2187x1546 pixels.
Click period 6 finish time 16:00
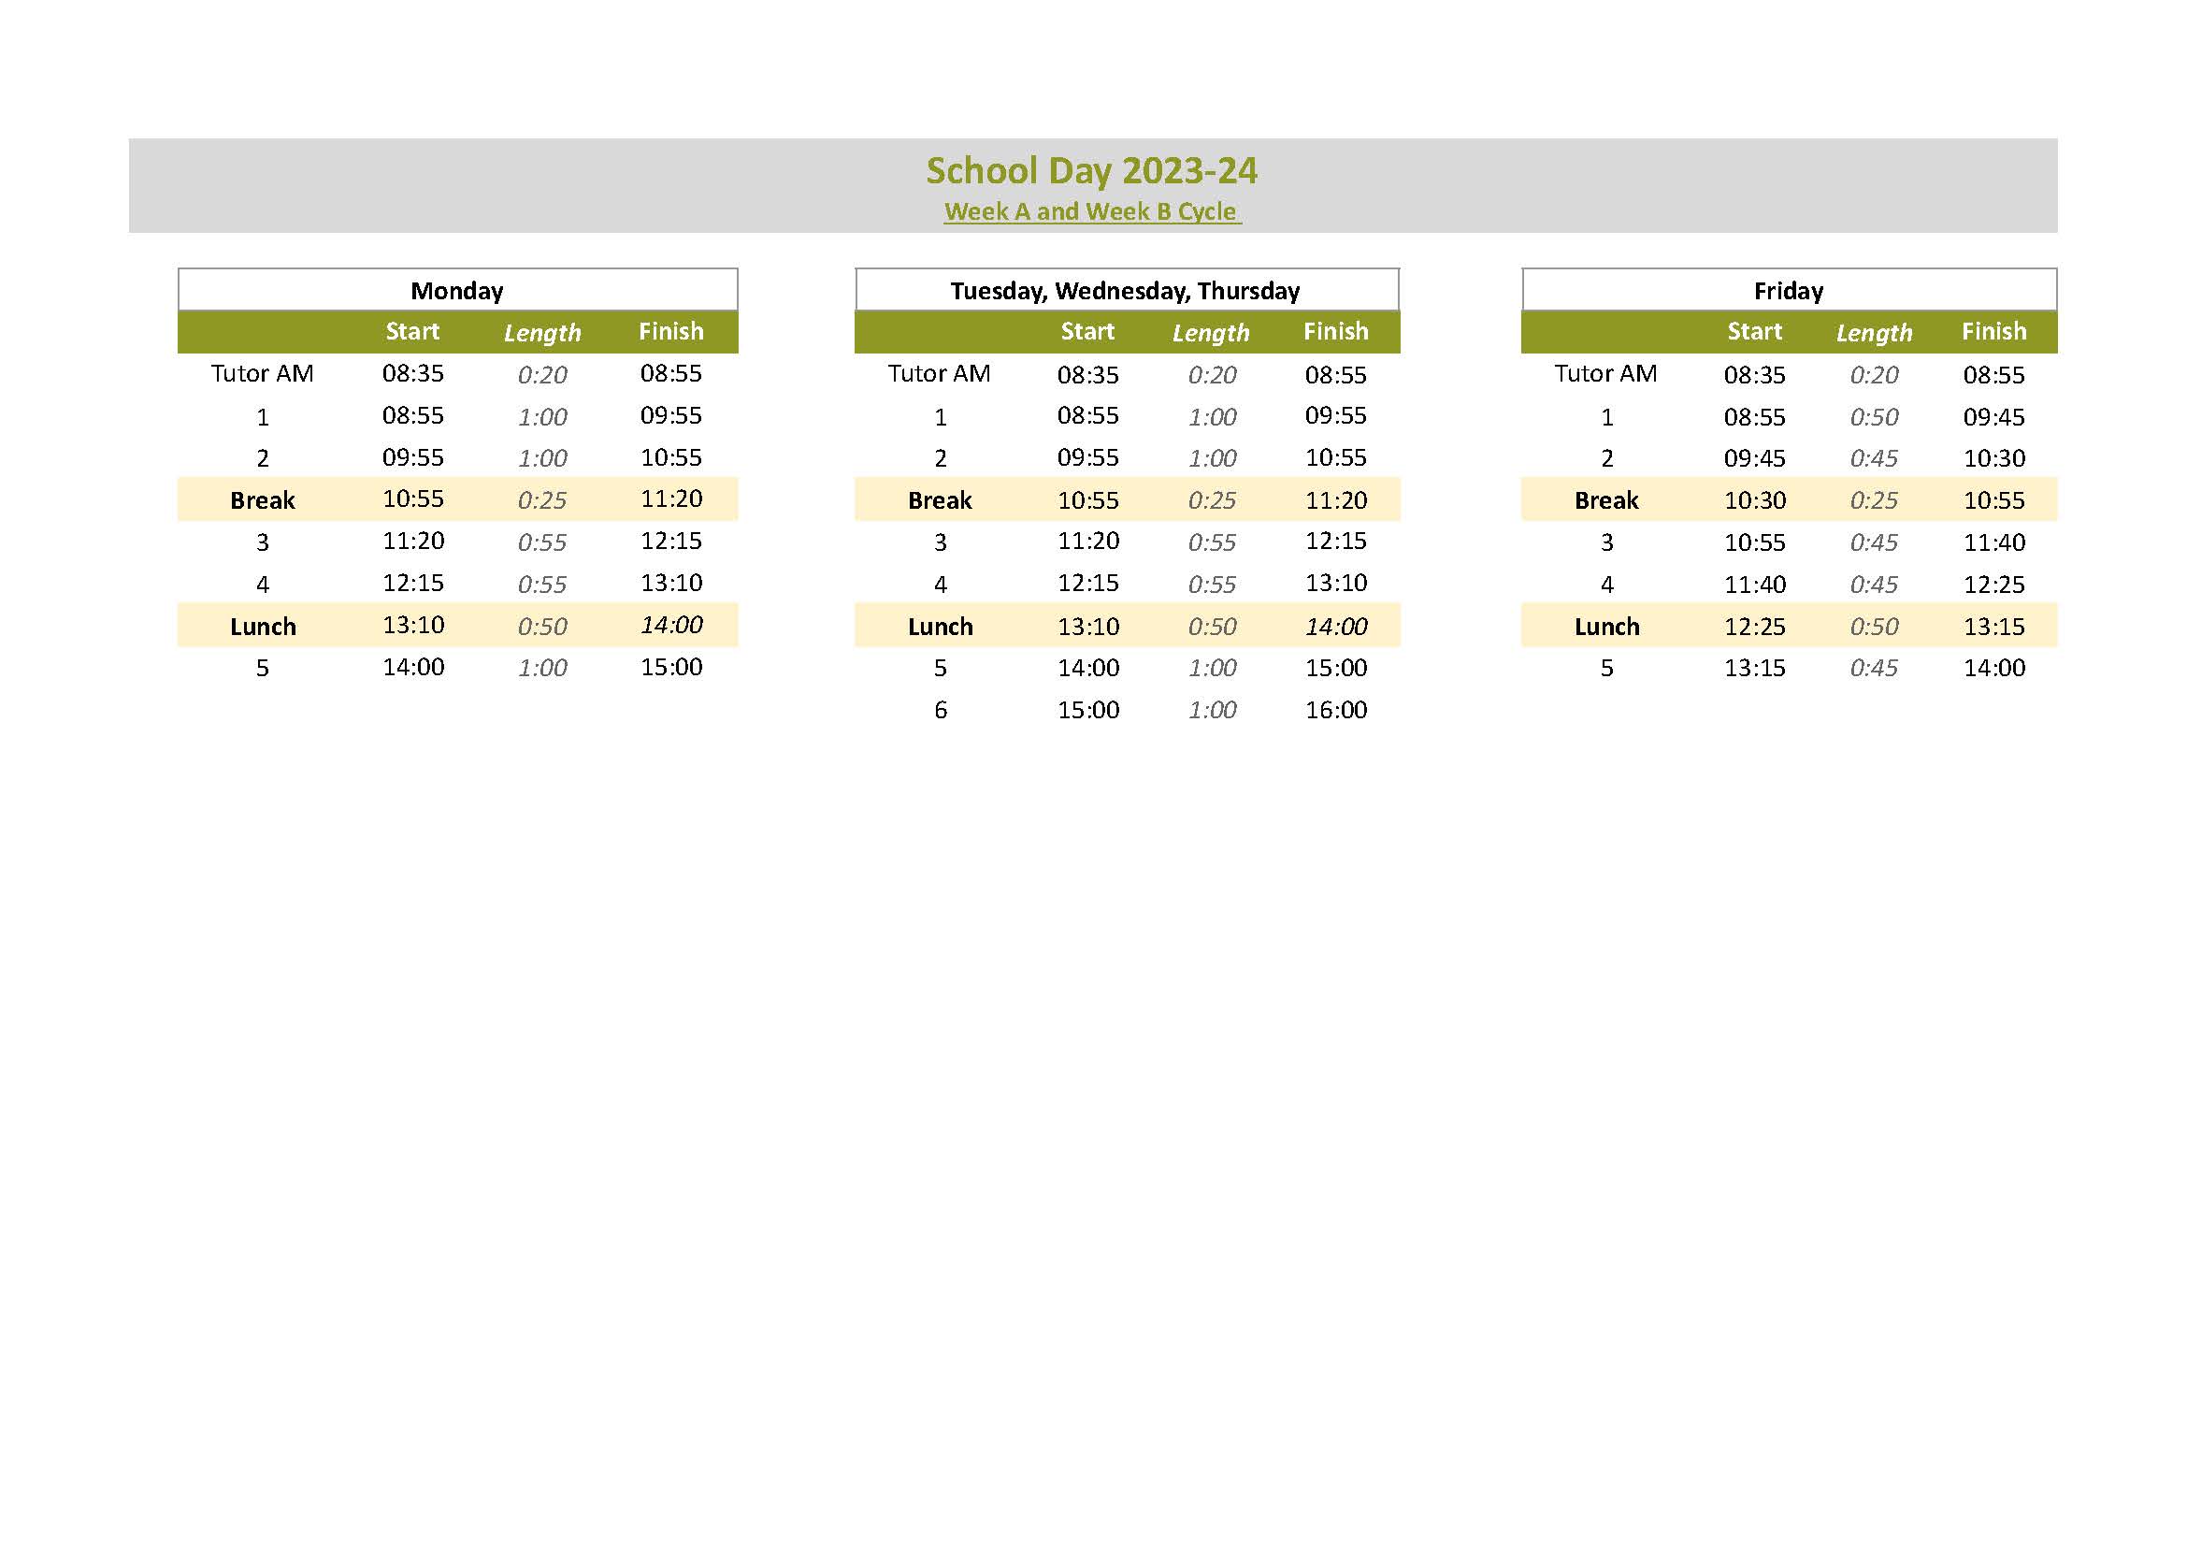[x=1335, y=710]
